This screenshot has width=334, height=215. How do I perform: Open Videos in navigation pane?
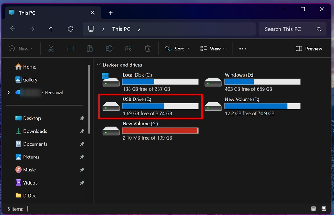tap(26, 183)
